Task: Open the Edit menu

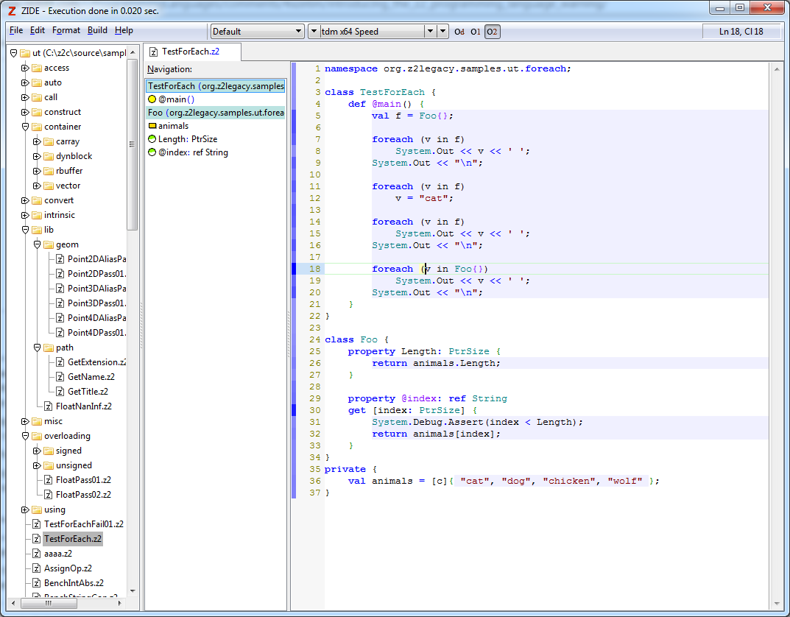Action: coord(38,30)
